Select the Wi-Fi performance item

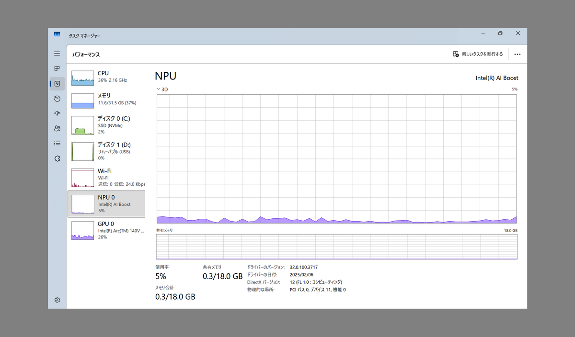pyautogui.click(x=106, y=178)
